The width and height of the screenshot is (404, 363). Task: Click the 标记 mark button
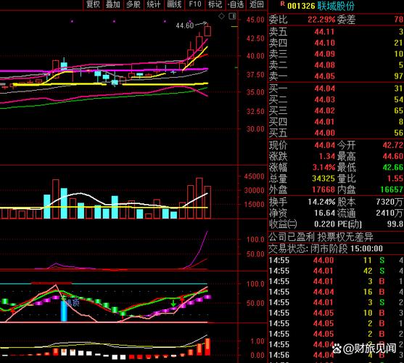(215, 4)
